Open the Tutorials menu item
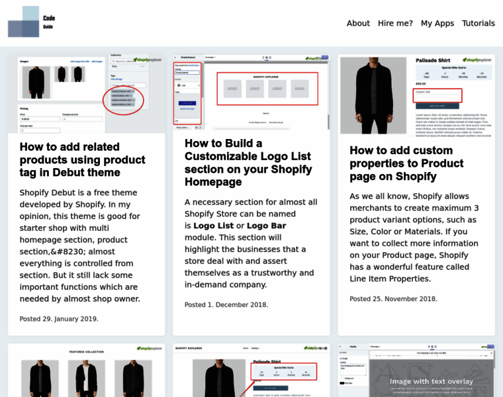 tap(479, 23)
